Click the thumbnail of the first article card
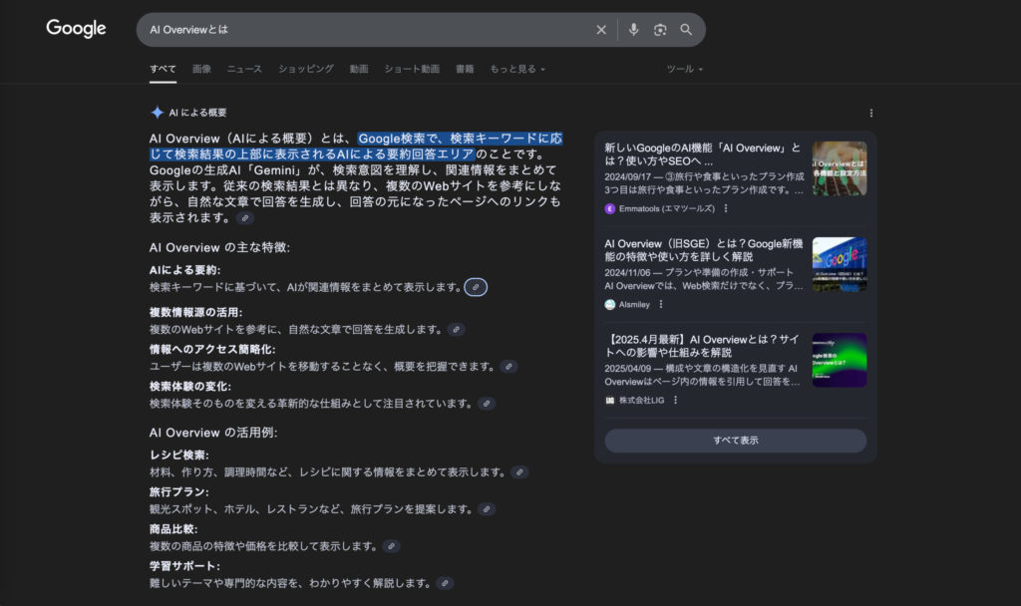Screen dimensions: 1021x606 pyautogui.click(x=839, y=168)
